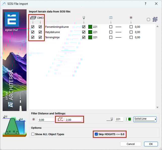
Task: Select the Høydekurve list row
Action: 53,32
